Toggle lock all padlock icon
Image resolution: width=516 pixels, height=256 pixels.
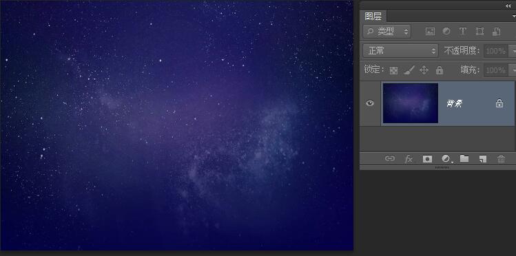pyautogui.click(x=440, y=70)
